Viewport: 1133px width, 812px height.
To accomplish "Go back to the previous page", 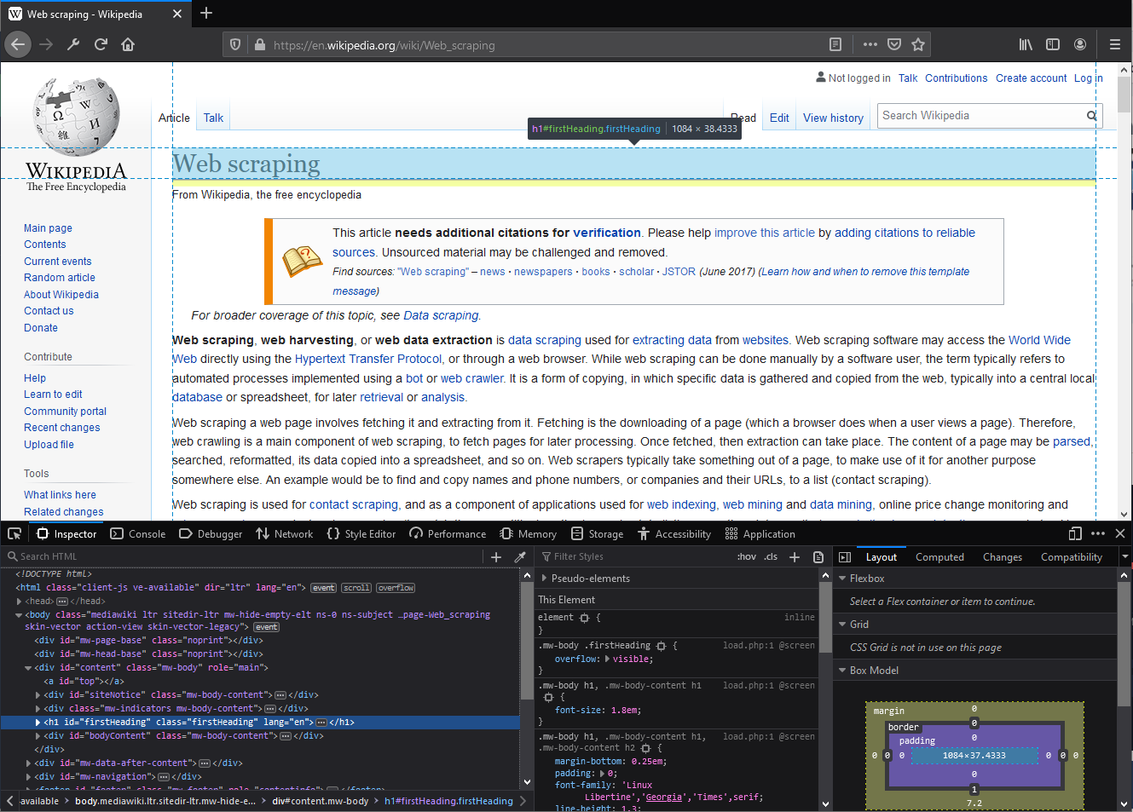I will (18, 44).
